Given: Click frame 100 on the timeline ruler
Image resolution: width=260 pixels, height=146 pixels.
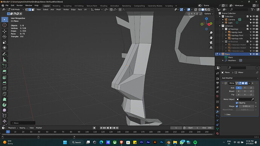Looking at the screenshot, I should coord(87,132).
